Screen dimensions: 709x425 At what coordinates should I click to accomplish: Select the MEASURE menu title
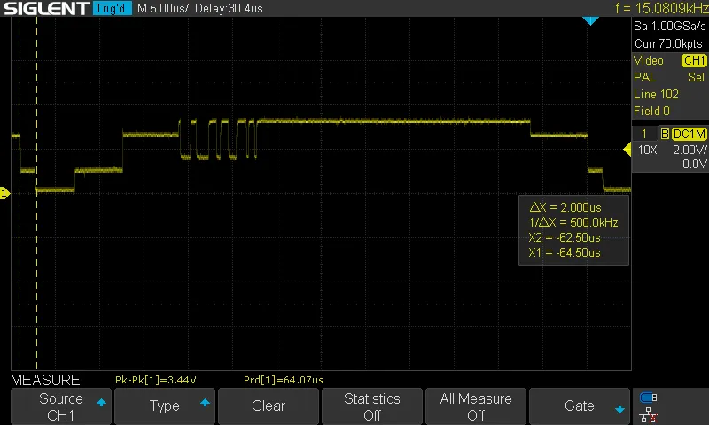(45, 380)
